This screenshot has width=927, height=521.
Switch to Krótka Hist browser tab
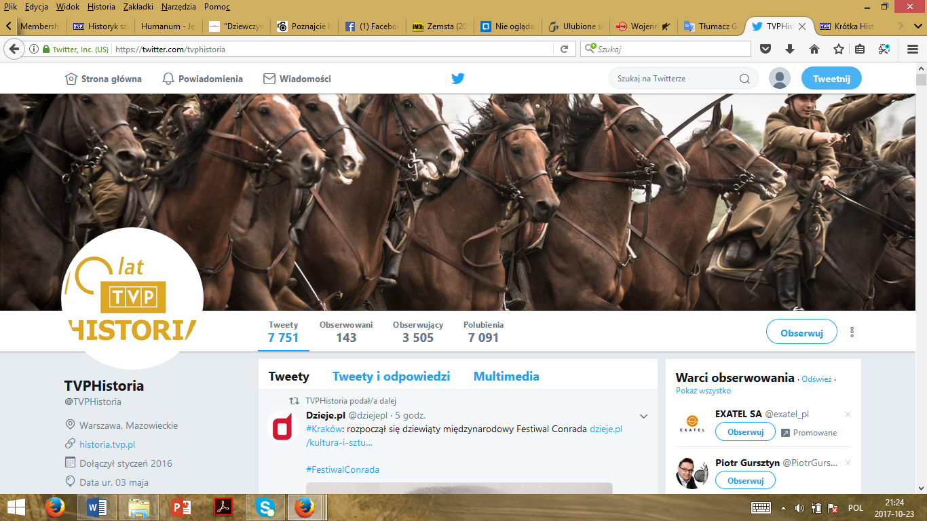click(848, 26)
